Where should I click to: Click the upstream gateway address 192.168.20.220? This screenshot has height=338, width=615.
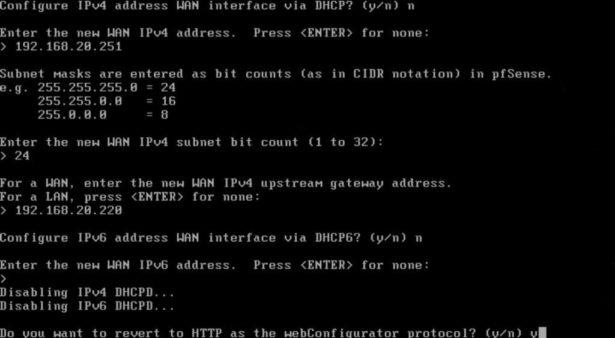68,210
